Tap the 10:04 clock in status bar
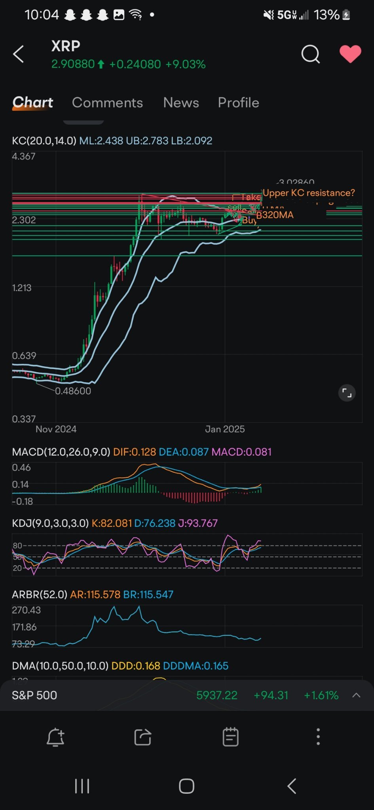Screen dimensions: 374x810 (x=42, y=15)
